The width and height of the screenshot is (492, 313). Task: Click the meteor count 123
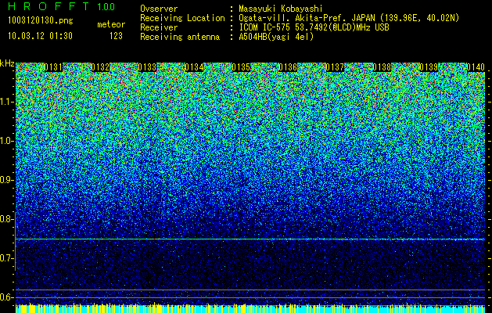(116, 36)
